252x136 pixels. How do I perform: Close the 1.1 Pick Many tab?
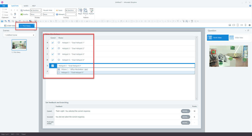(34, 25)
